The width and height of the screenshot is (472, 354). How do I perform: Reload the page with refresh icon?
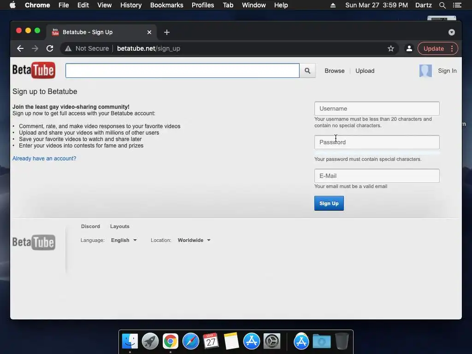coord(50,48)
